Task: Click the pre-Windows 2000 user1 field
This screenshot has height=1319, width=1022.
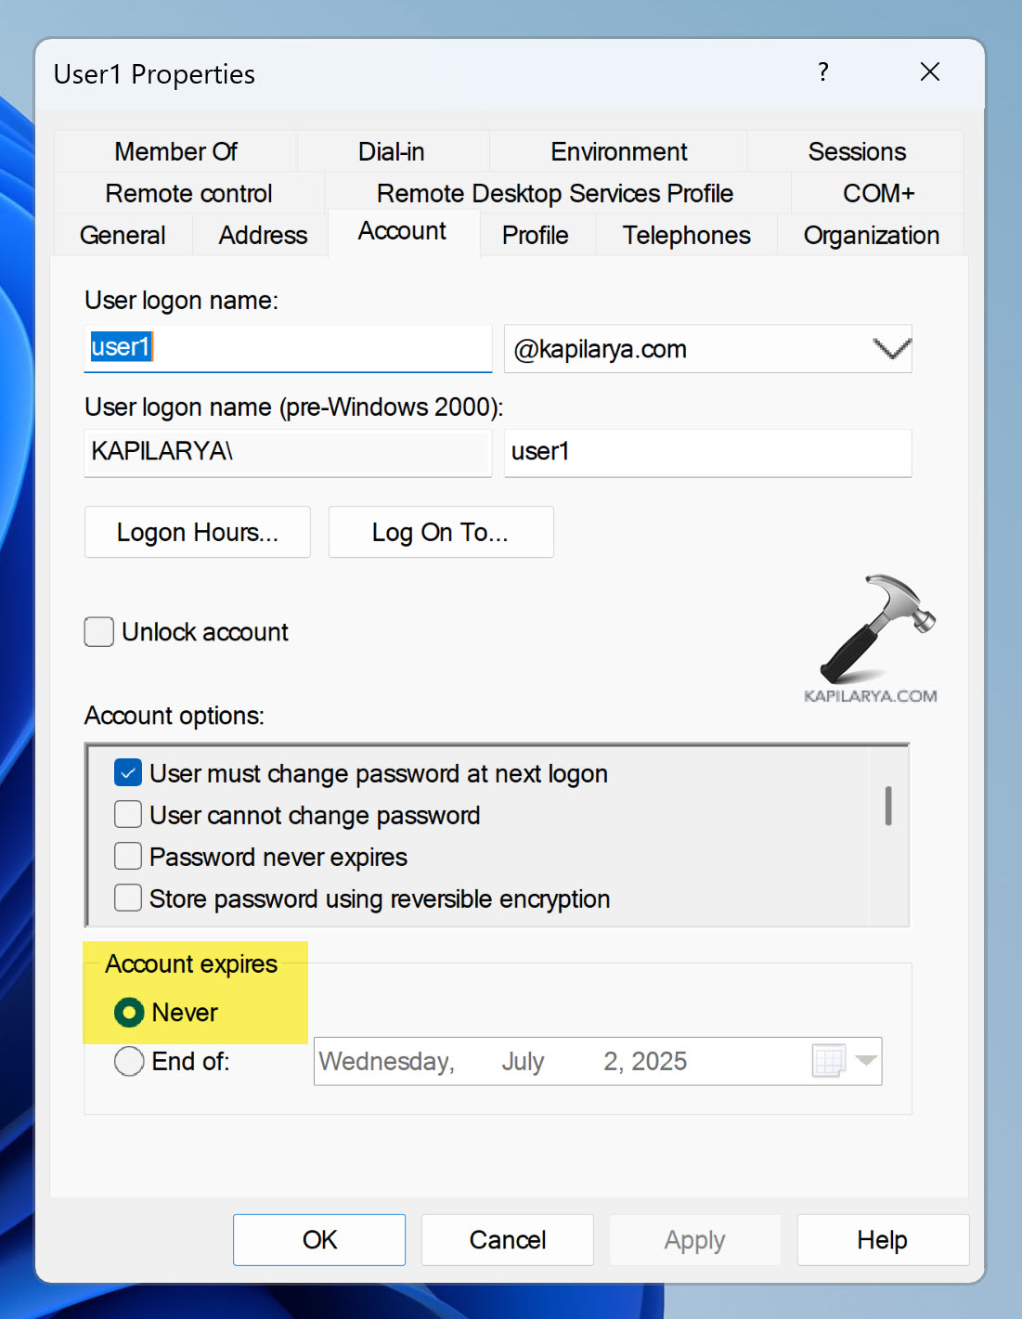Action: [707, 452]
